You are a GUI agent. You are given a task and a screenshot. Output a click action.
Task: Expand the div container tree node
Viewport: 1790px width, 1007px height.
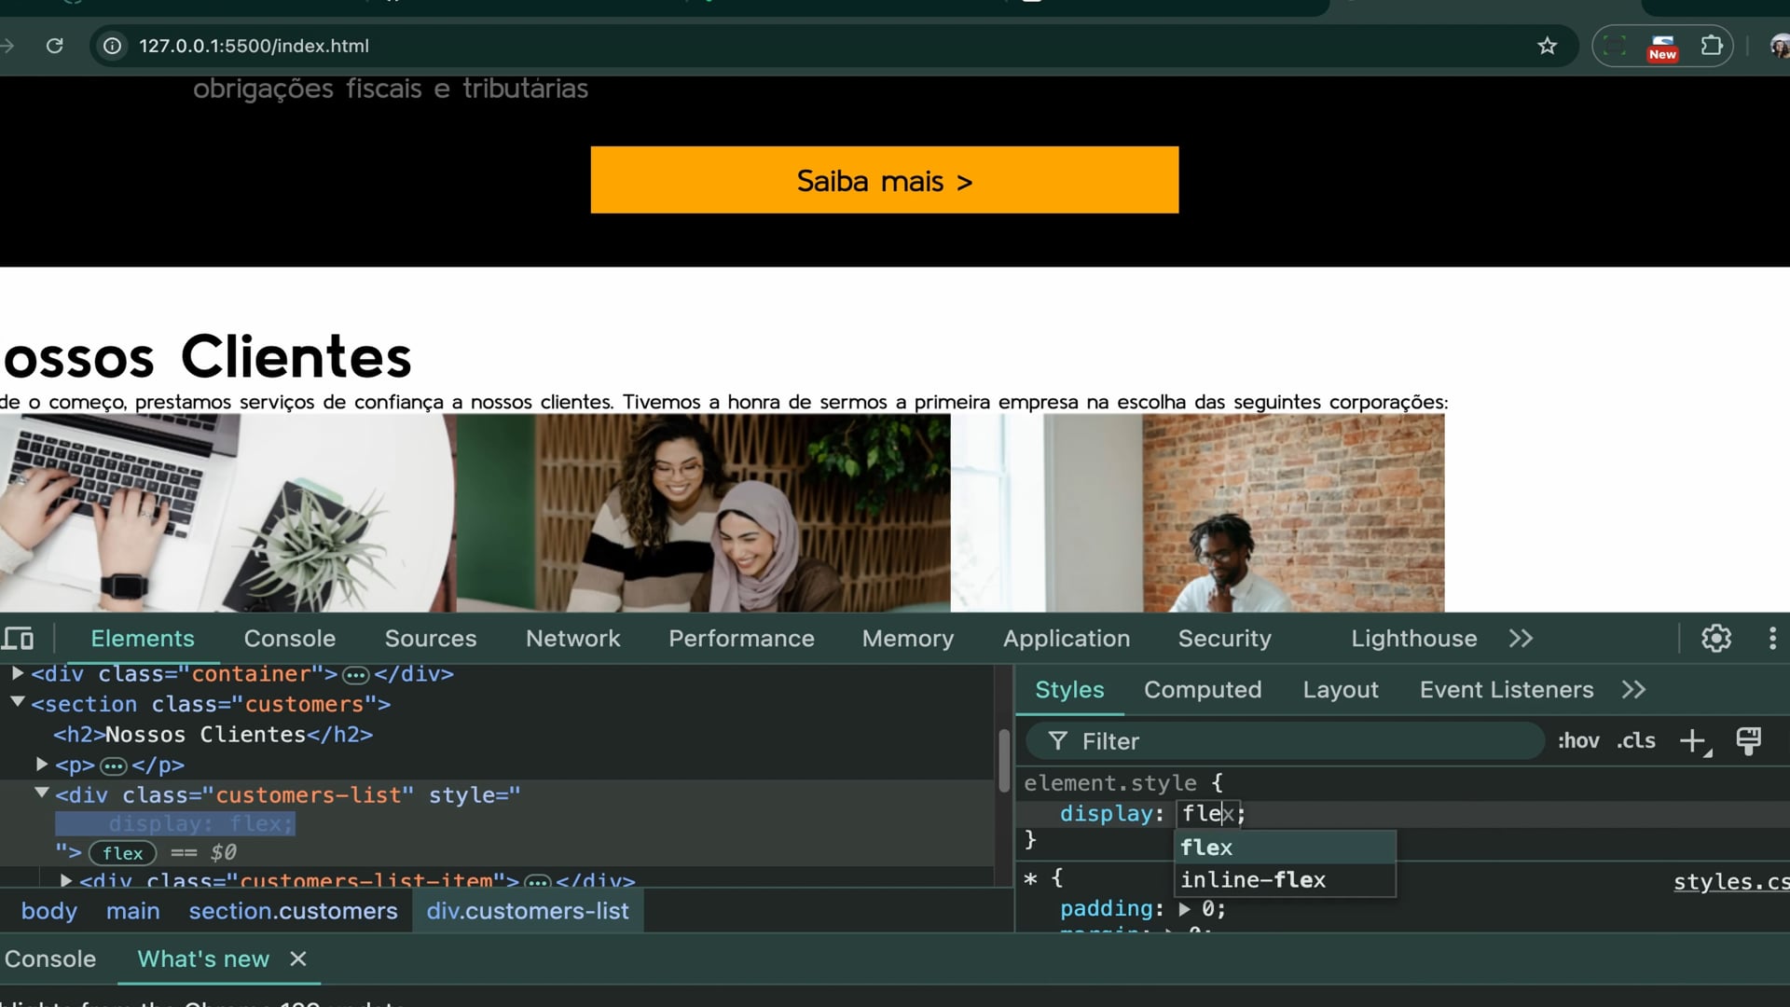pos(18,673)
